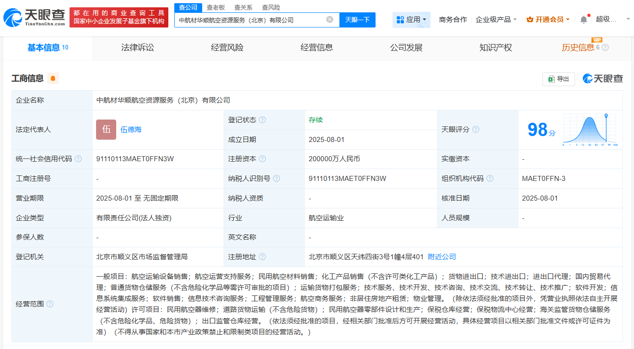The image size is (634, 349).
Task: Click 有限责任公司(法人独资) company type value
Action: tap(134, 218)
